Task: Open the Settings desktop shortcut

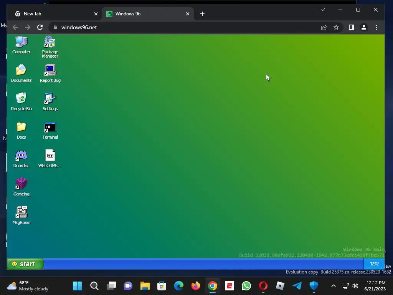Action: tap(50, 101)
